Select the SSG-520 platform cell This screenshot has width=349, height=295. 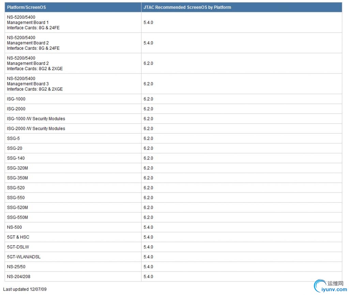tap(73, 188)
